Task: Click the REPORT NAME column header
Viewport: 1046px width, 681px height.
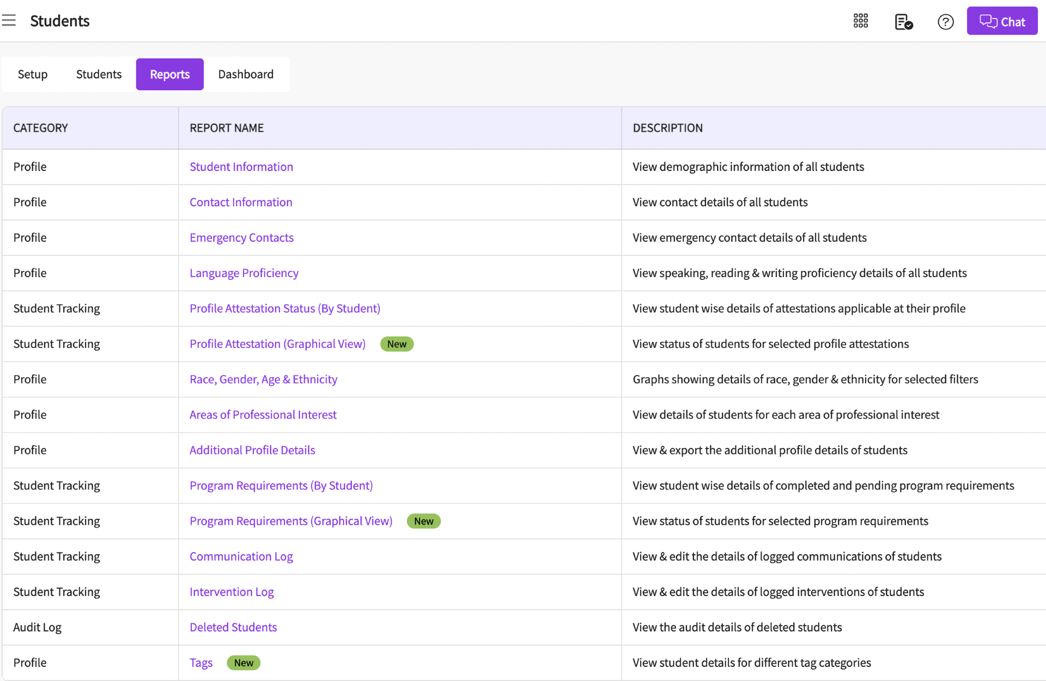Action: tap(227, 128)
